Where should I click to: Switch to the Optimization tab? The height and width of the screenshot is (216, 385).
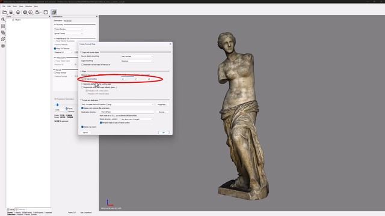(58, 20)
